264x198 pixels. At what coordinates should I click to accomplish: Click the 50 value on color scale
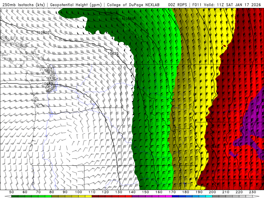[12, 192]
